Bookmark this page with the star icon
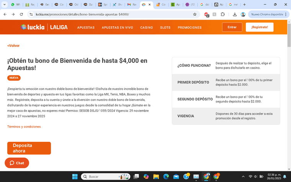 click(x=195, y=14)
